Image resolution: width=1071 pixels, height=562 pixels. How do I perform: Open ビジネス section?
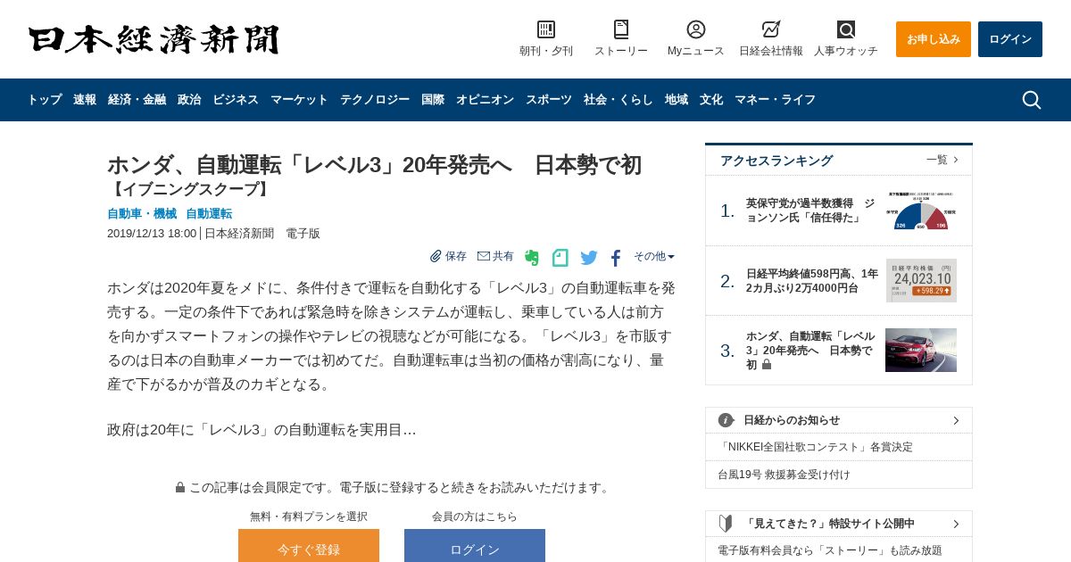pos(236,100)
